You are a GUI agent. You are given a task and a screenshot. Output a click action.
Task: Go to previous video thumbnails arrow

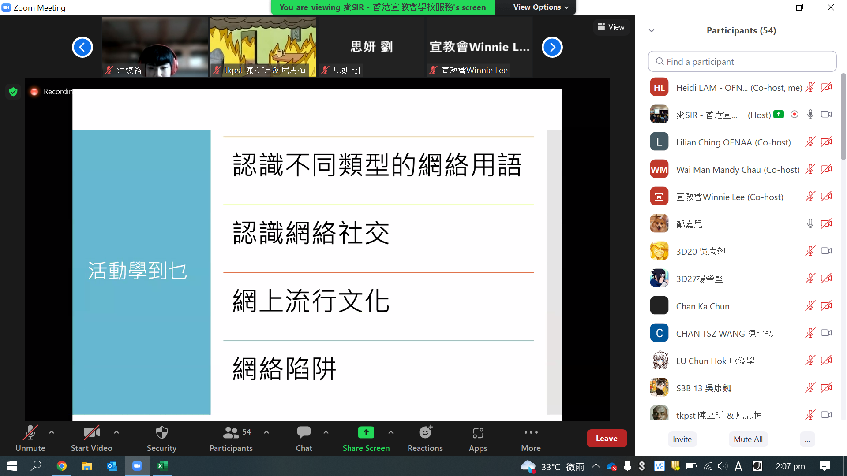(82, 47)
